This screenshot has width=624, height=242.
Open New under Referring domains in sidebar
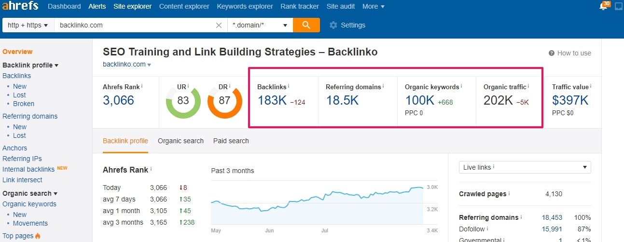pyautogui.click(x=20, y=127)
